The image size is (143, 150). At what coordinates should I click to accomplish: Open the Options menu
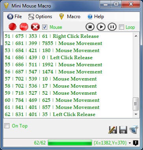pyautogui.click(x=40, y=17)
